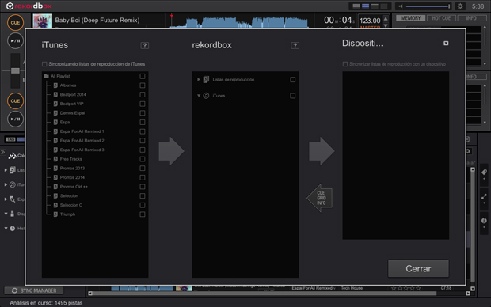Click the Listas de reproducción playlist icon
This screenshot has width=491, height=307.
206,79
